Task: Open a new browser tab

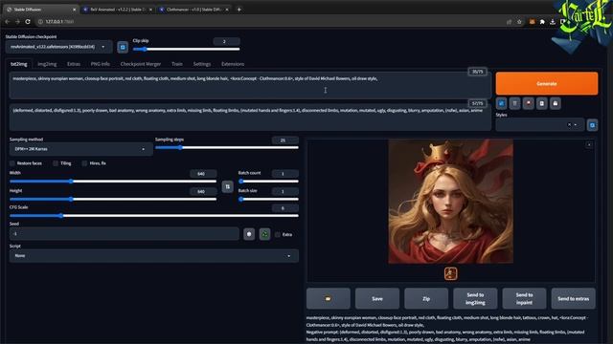Action: [x=238, y=10]
